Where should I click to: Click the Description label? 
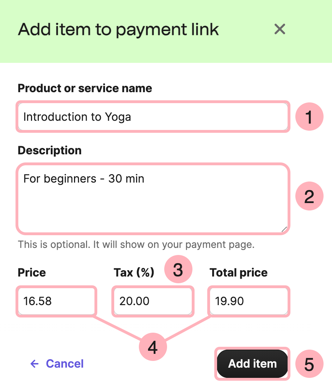click(x=50, y=150)
